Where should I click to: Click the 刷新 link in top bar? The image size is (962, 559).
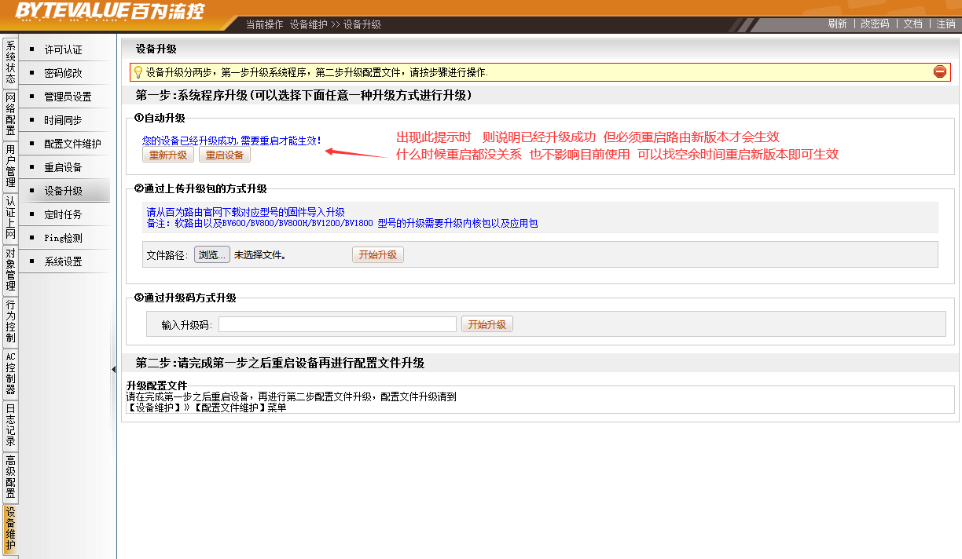(837, 24)
